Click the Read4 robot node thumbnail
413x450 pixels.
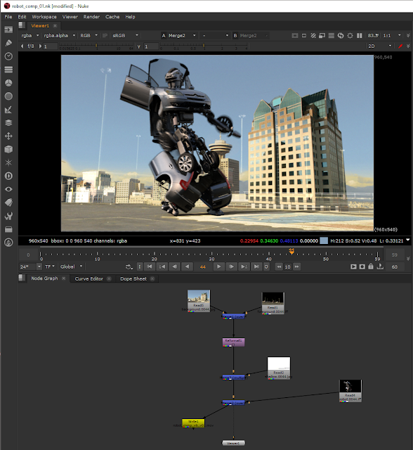(x=350, y=386)
